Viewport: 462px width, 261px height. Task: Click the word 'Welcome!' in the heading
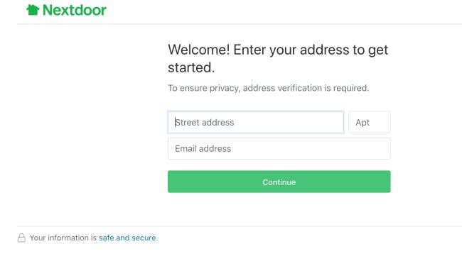199,50
